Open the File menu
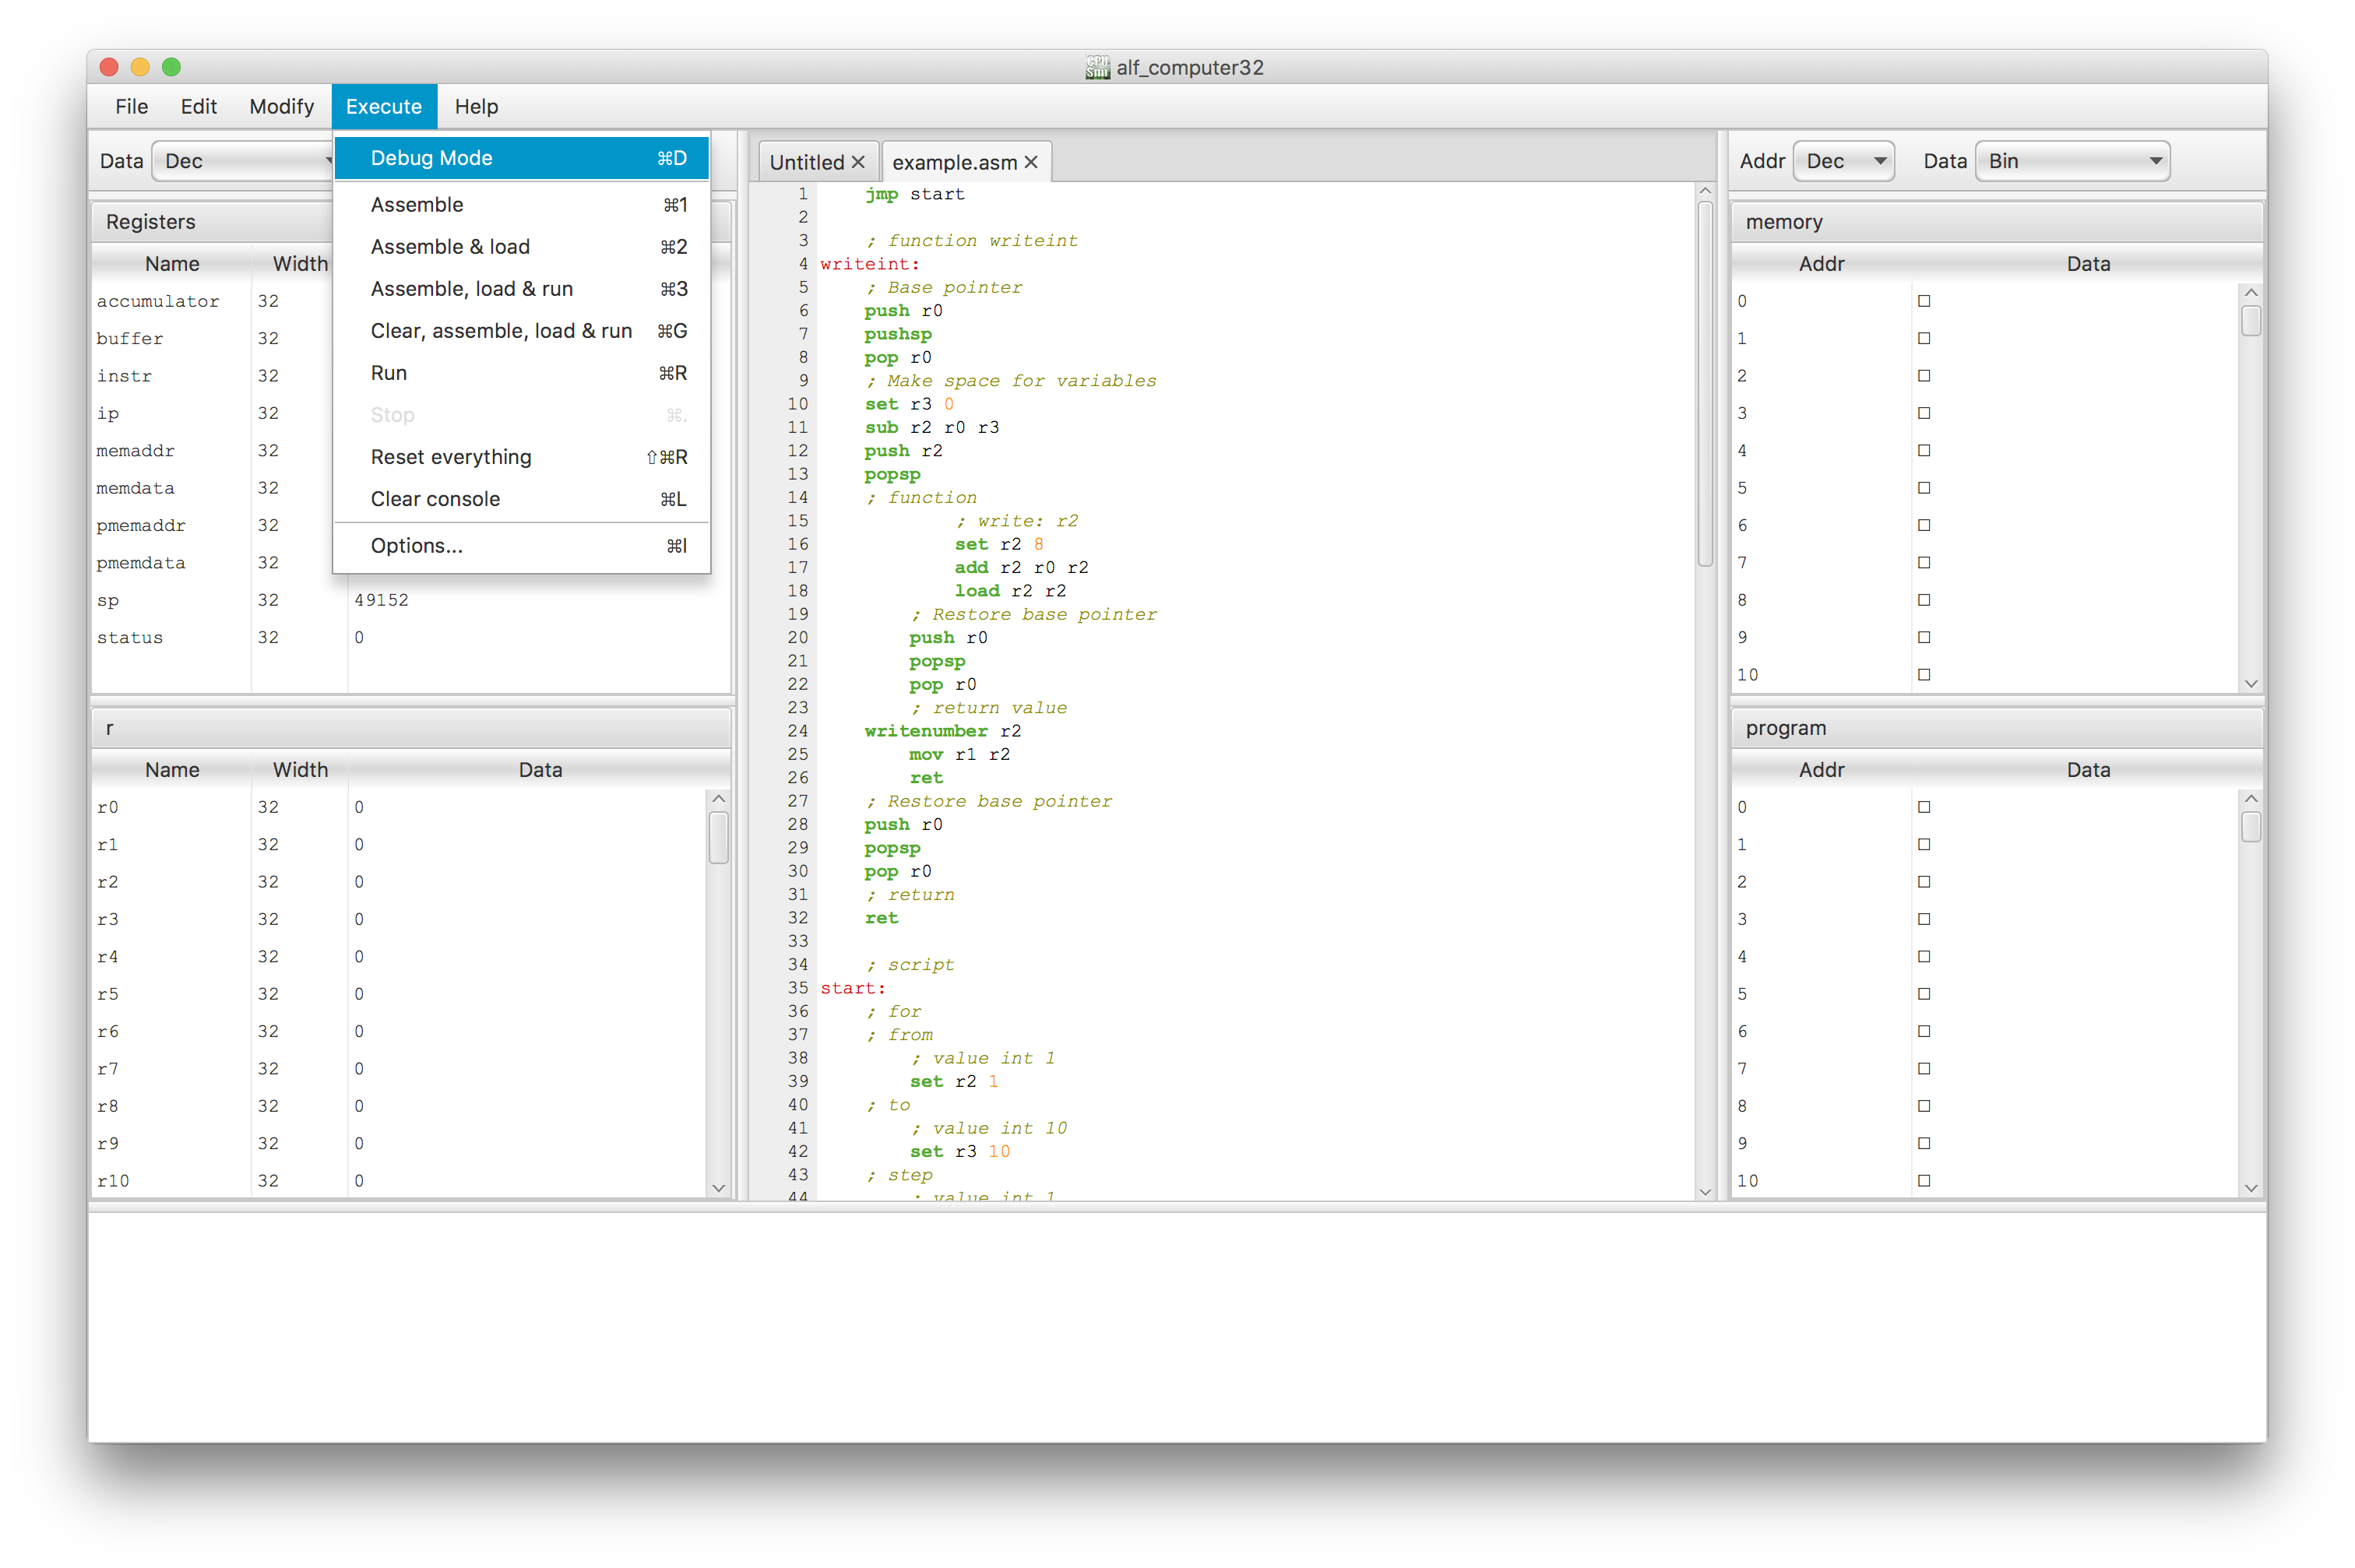The width and height of the screenshot is (2355, 1568). (x=131, y=106)
